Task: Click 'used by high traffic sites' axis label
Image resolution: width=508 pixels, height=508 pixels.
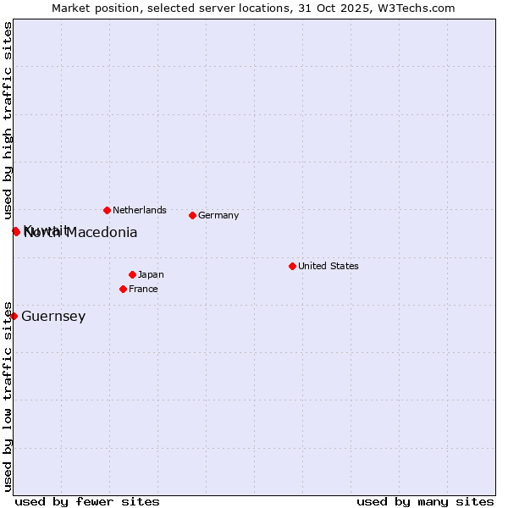Action: pos(8,115)
